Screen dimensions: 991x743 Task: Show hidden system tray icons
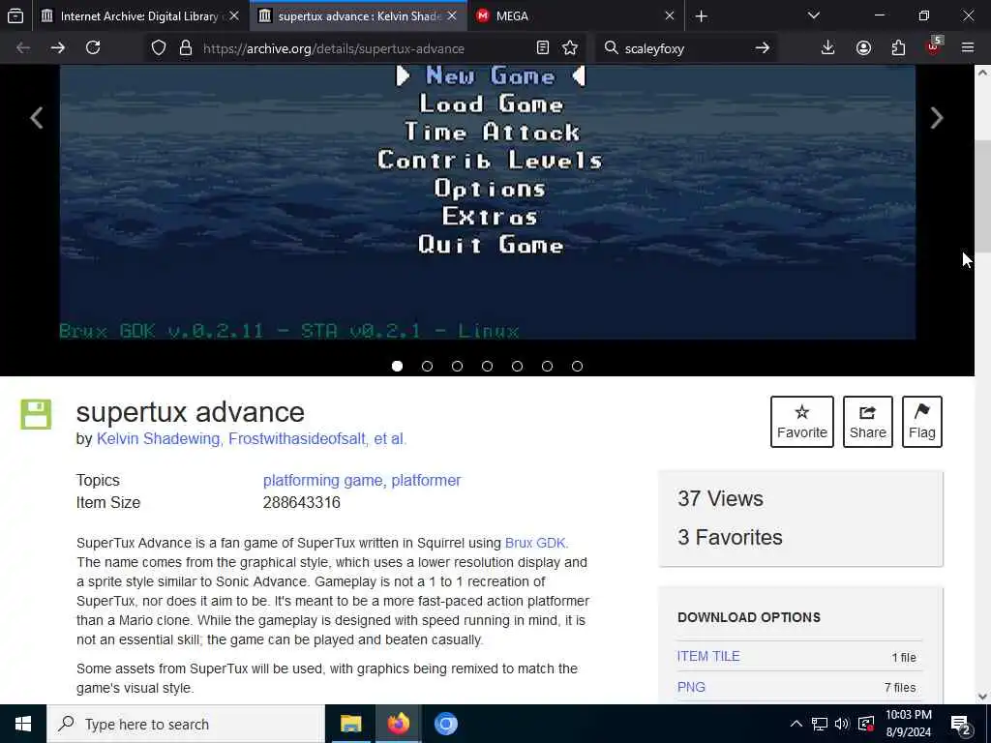(x=796, y=724)
